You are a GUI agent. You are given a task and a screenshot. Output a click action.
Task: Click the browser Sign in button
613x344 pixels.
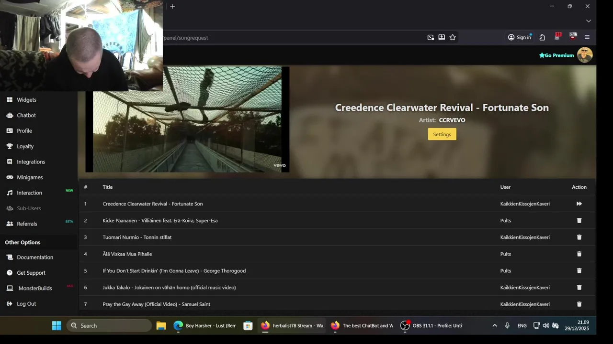pyautogui.click(x=520, y=37)
